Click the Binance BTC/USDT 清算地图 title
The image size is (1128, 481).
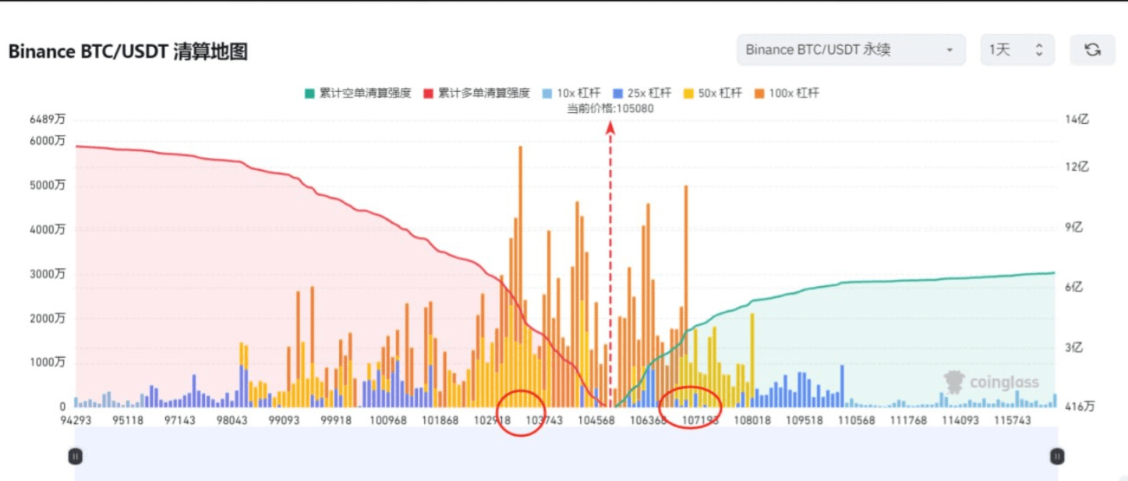(128, 52)
